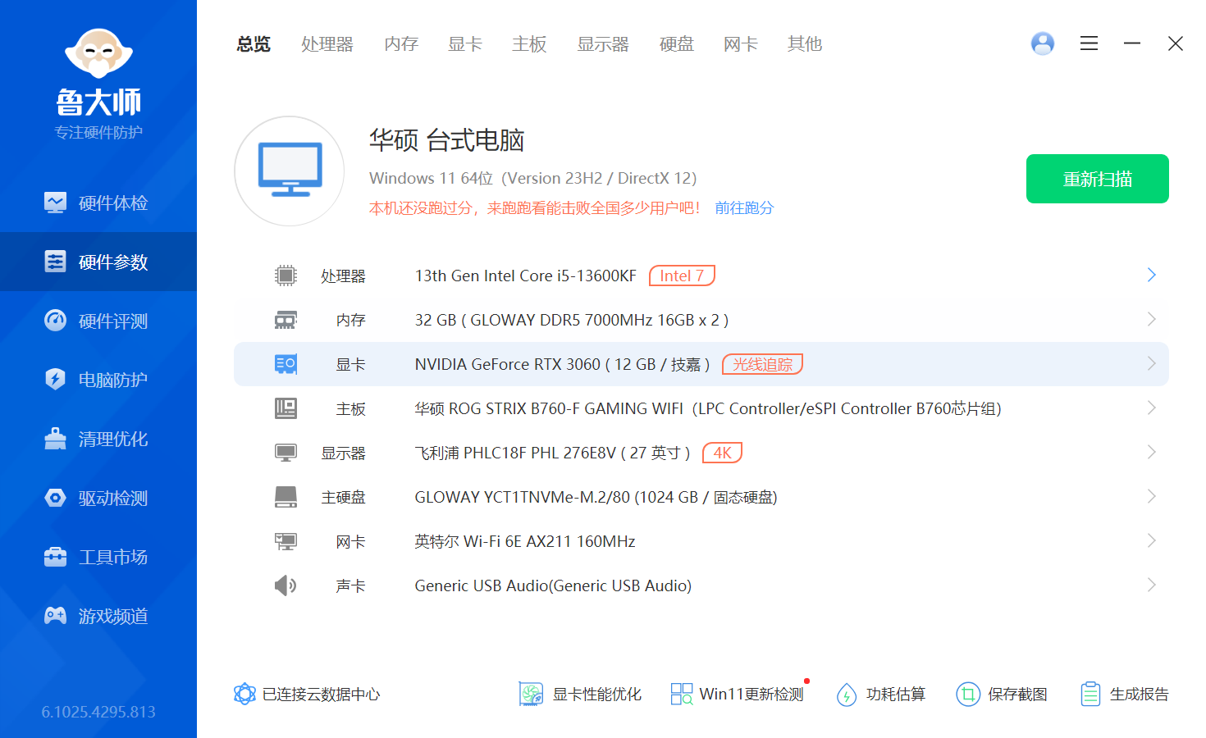Switch to the 显卡 top tab
The width and height of the screenshot is (1206, 738).
pyautogui.click(x=465, y=44)
